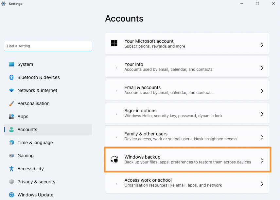Click the Windows Update sync icon
This screenshot has width=280, height=200.
tap(11, 195)
